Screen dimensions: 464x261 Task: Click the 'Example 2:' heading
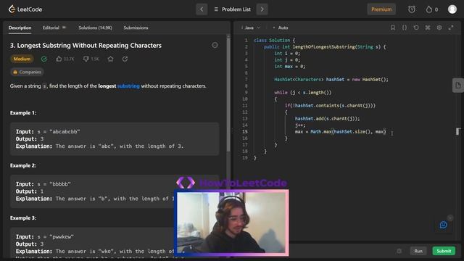23,165
